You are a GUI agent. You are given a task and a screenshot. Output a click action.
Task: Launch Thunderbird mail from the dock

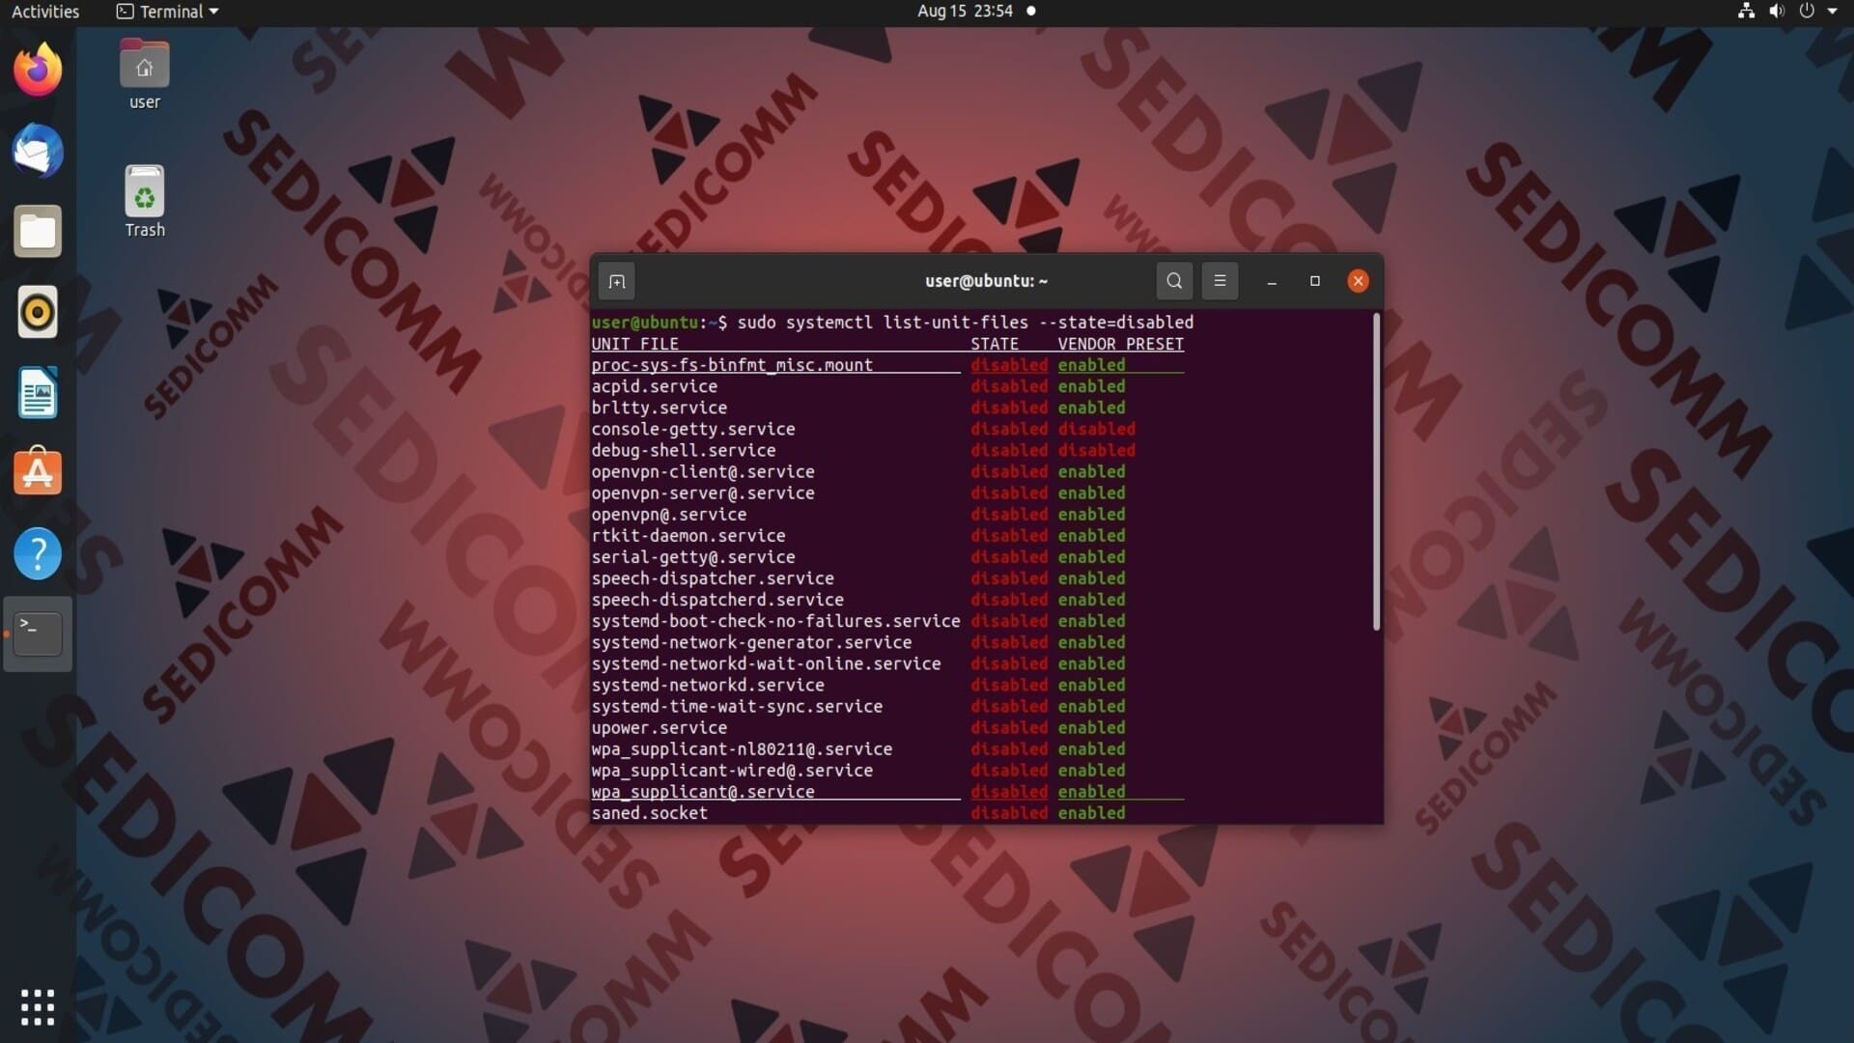pos(38,151)
